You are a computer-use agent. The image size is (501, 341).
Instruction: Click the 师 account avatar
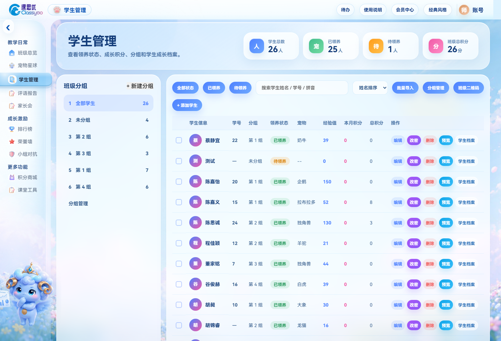[x=464, y=10]
